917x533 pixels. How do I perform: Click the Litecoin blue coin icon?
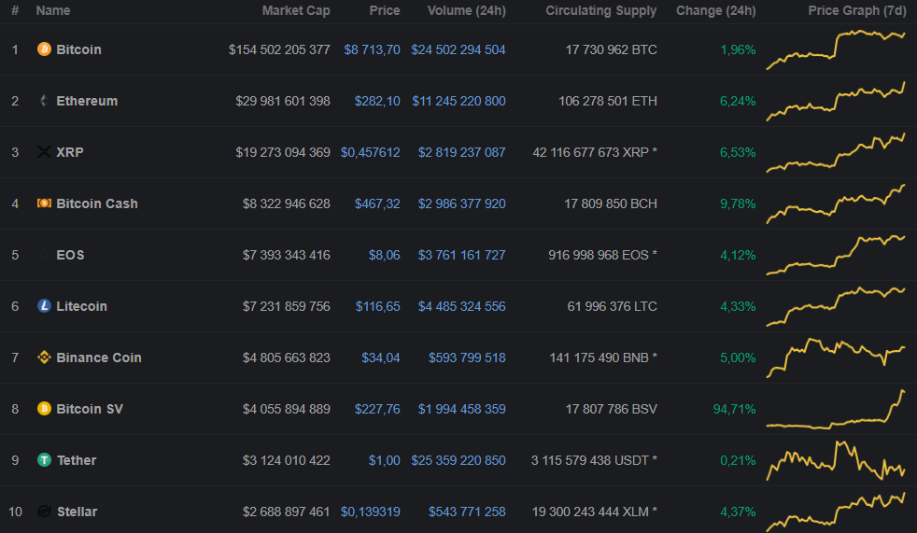tap(44, 306)
